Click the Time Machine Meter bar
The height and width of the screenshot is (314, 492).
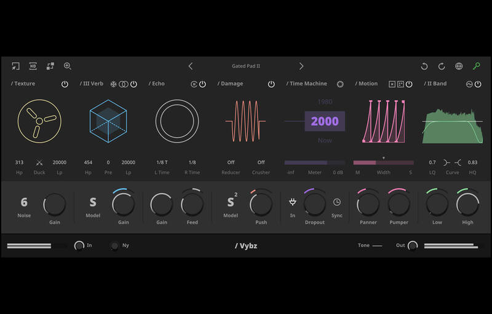coord(315,163)
